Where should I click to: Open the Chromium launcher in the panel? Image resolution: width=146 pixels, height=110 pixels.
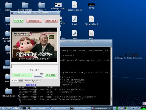point(13,108)
